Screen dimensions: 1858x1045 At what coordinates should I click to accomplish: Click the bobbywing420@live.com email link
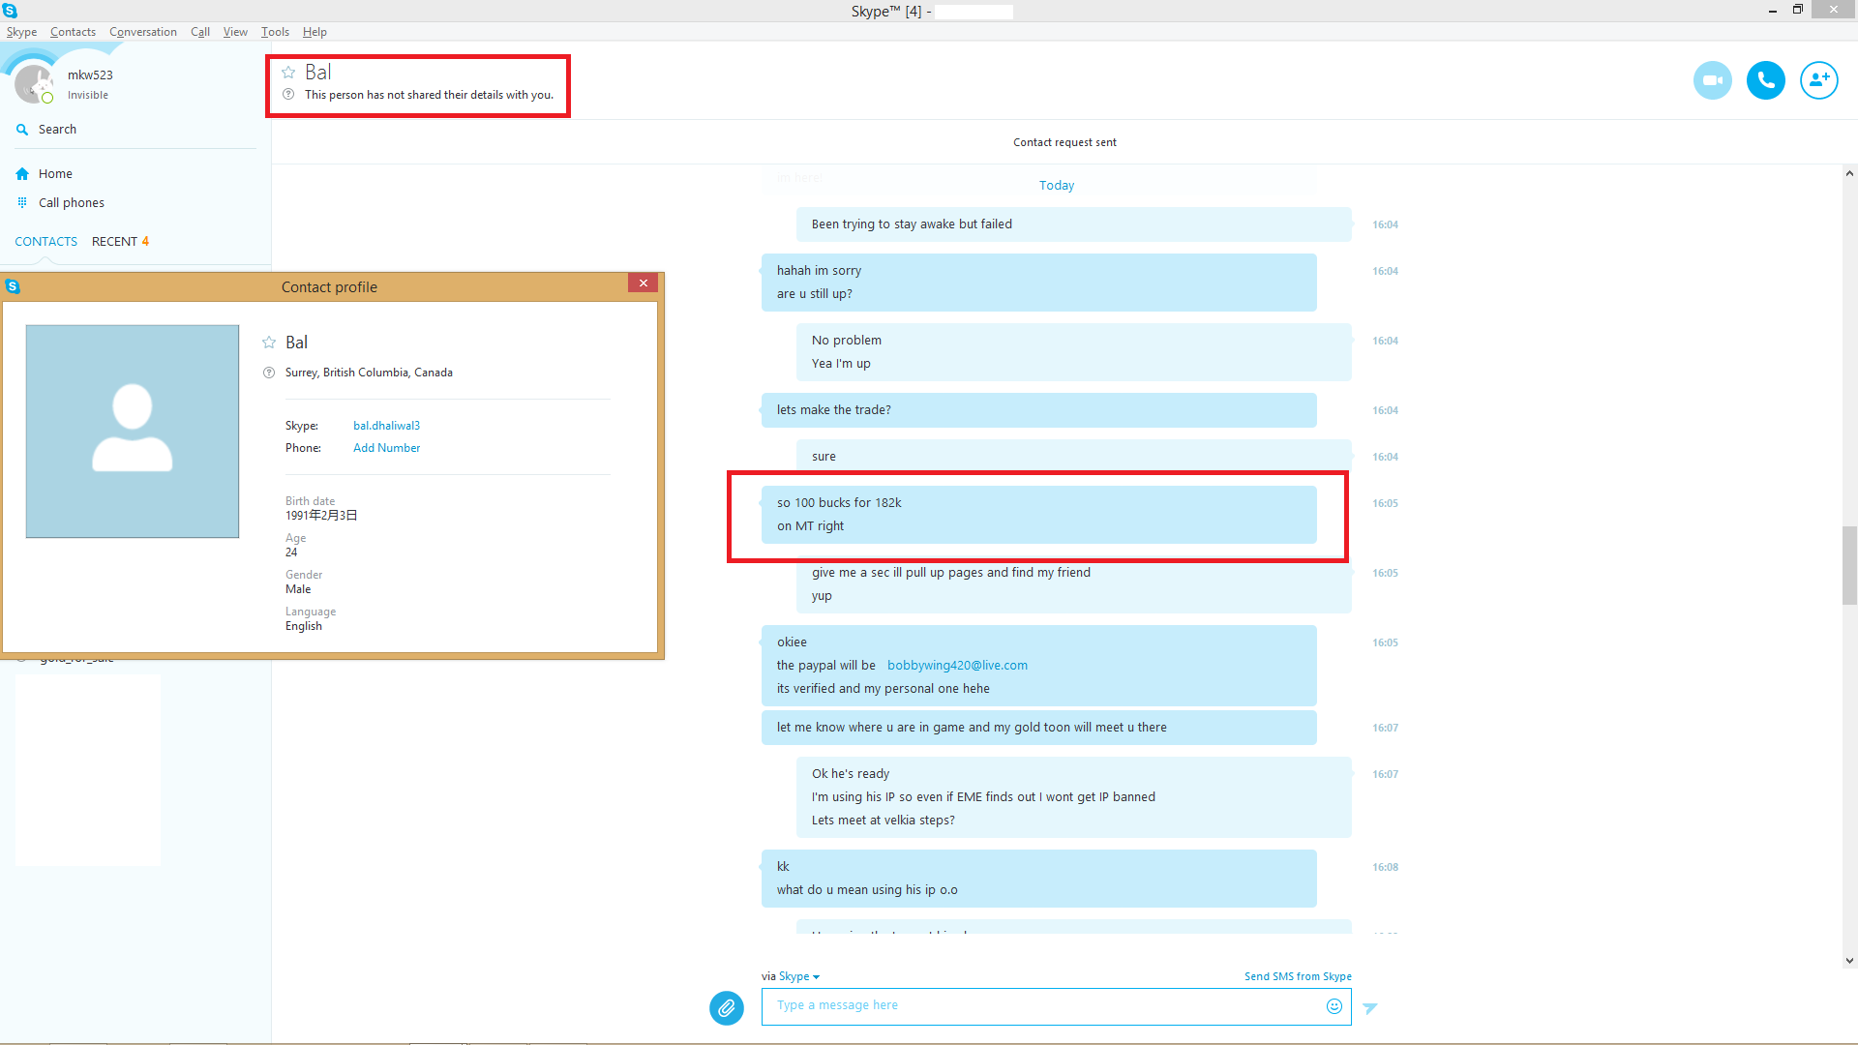[x=957, y=666]
